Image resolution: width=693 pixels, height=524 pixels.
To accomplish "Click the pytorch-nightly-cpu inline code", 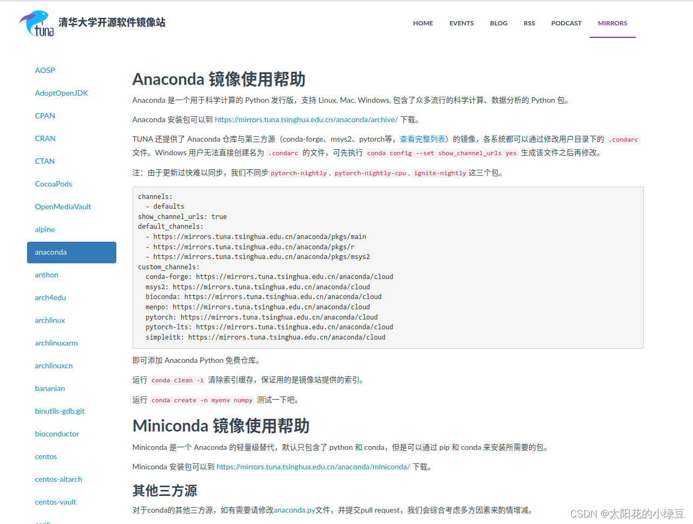I will click(370, 173).
